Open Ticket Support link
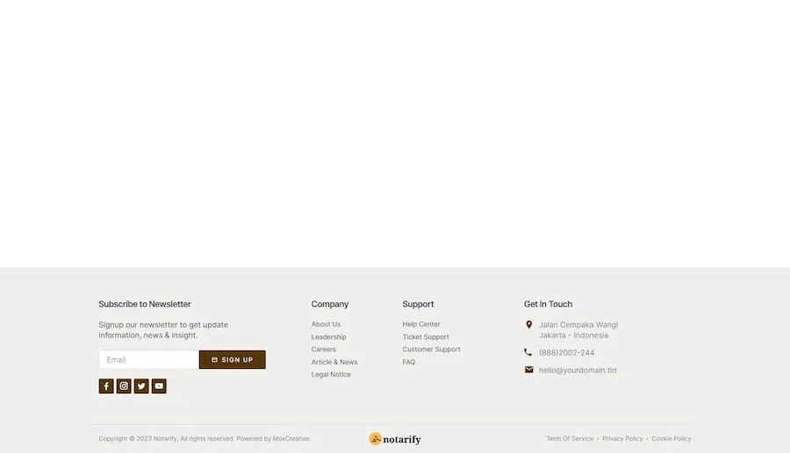 click(x=426, y=336)
